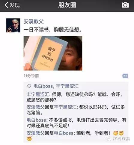Image resolution: width=134 pixels, height=145 pixels.
Task: Tap 丰宁黑涩汇 name in first comment
Action: [38, 94]
